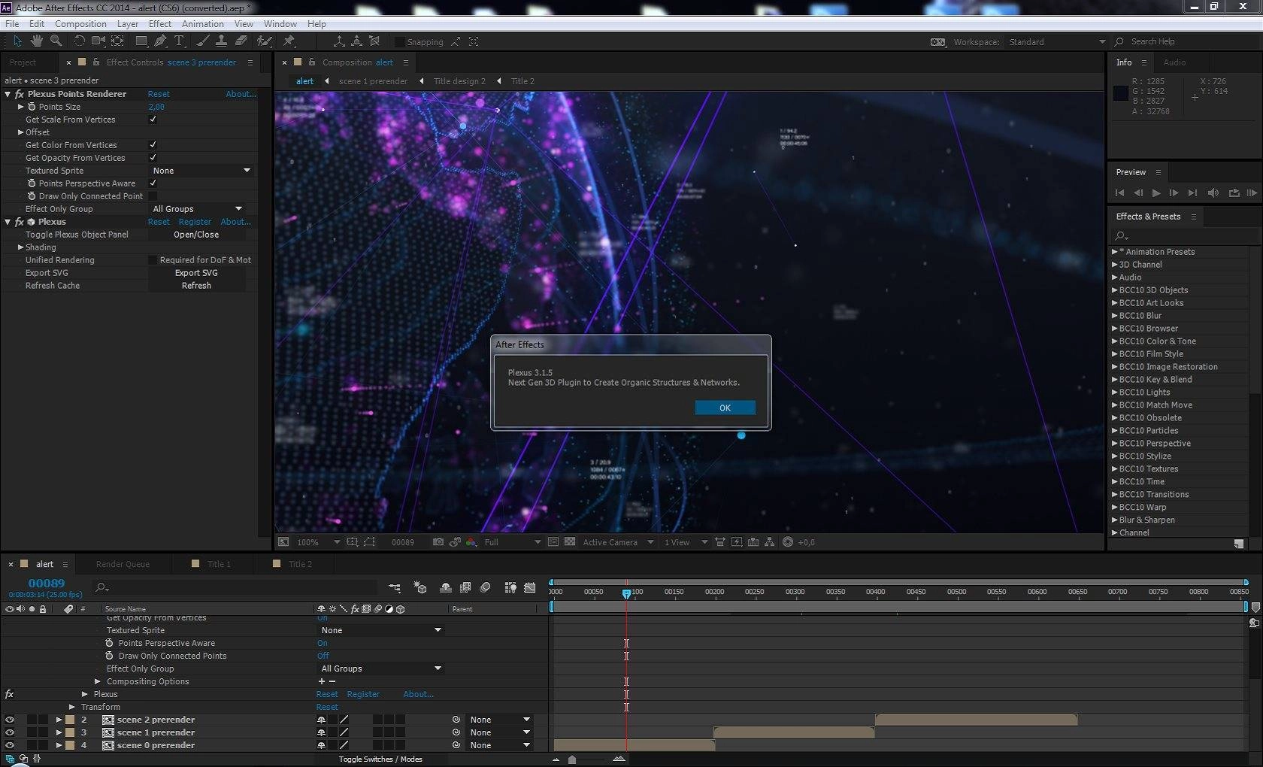The height and width of the screenshot is (767, 1263).
Task: Select the Selection arrow tool
Action: point(17,41)
